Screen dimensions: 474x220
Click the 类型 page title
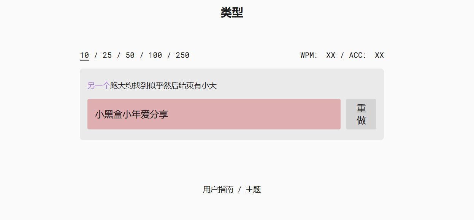point(232,13)
